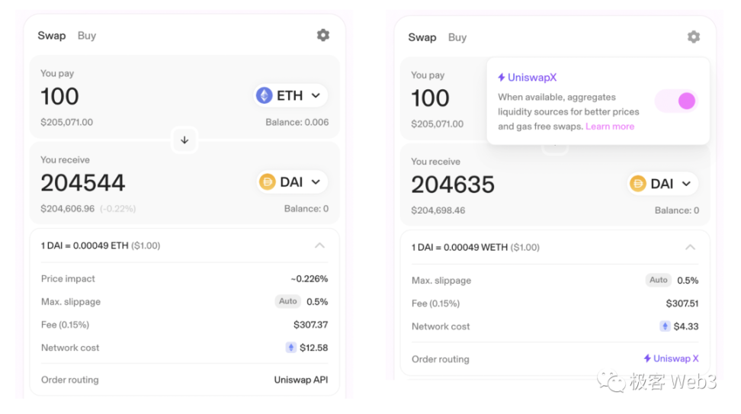Screen dimensions: 741x414
Task: Click the Uniswap X order routing link
Action: point(671,358)
